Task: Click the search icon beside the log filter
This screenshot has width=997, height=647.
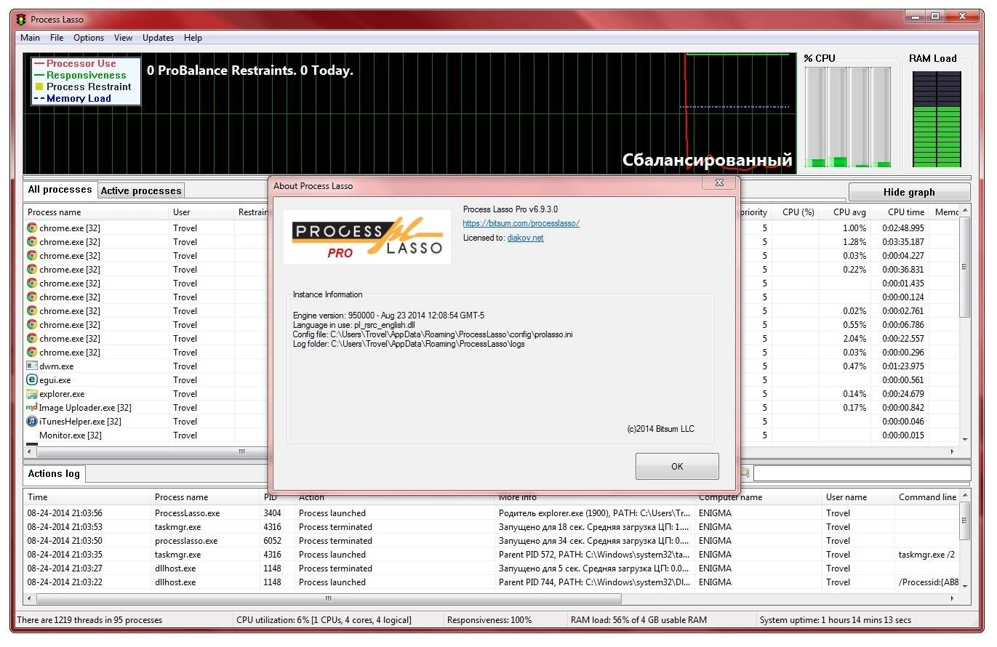Action: [745, 473]
